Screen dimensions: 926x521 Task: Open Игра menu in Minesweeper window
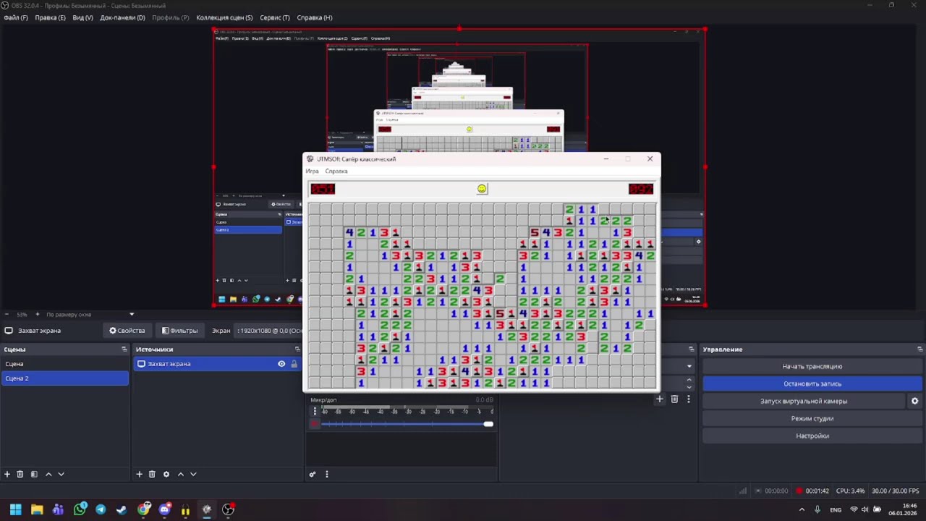(312, 171)
